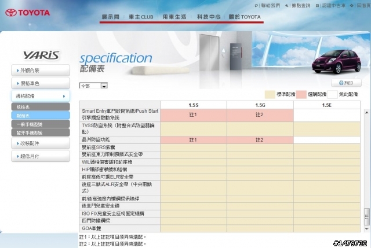Viewport: 371px width, 248px height.
Task: Open the 展示間 menu
Action: [x=110, y=17]
